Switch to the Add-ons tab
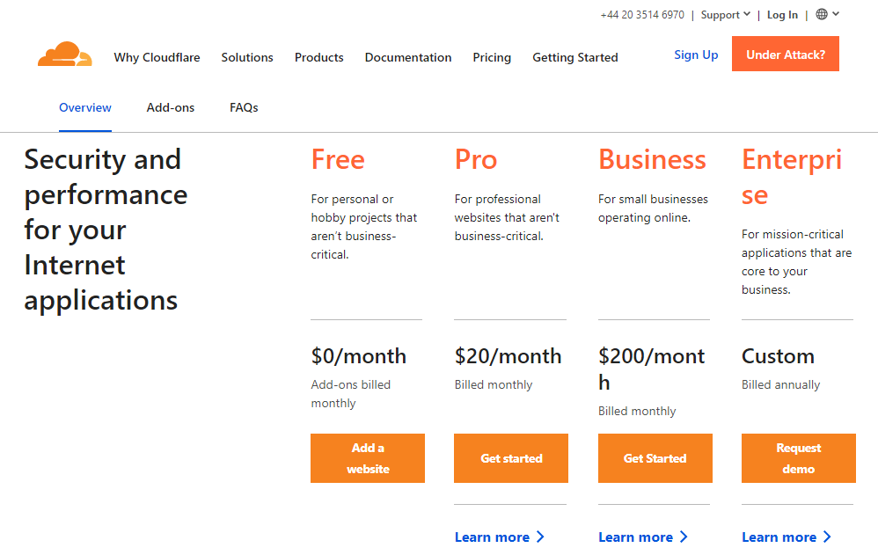 point(170,107)
